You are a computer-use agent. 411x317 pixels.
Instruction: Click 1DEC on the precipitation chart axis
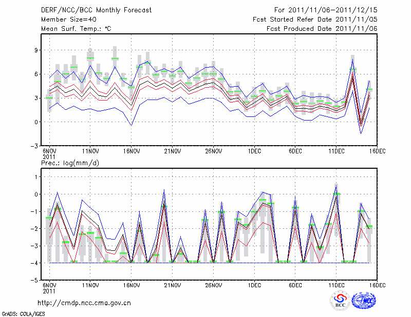(x=254, y=285)
